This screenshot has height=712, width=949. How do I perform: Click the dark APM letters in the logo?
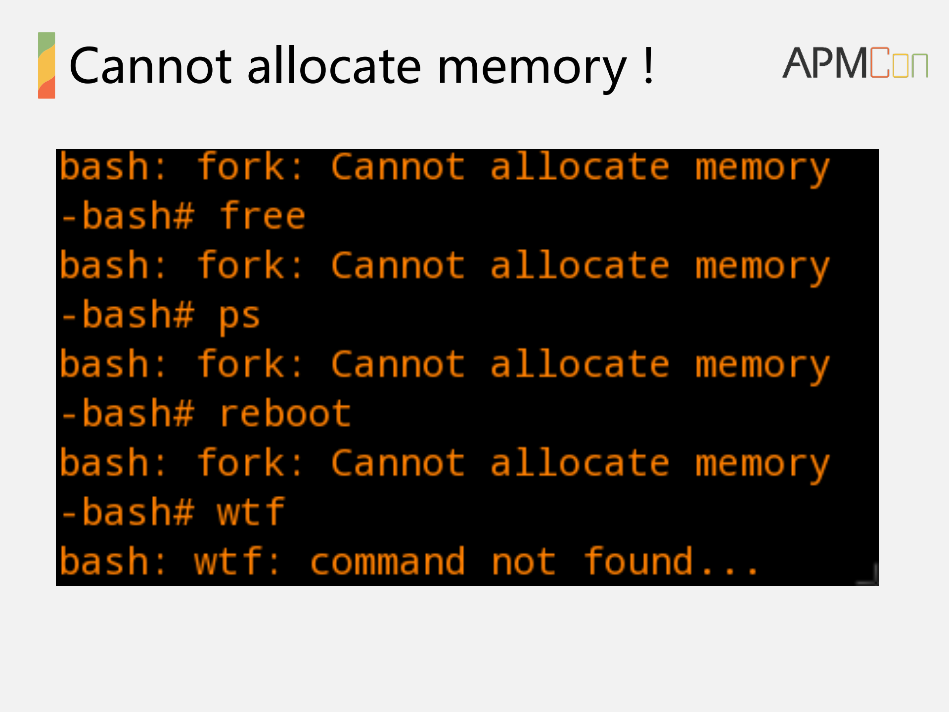[825, 63]
